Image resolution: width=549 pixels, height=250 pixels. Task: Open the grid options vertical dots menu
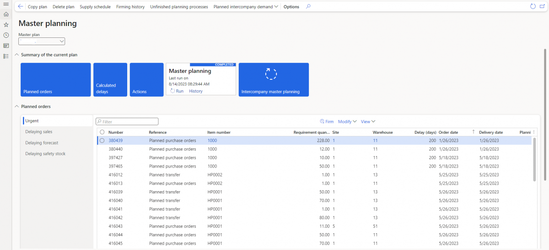pyautogui.click(x=534, y=132)
